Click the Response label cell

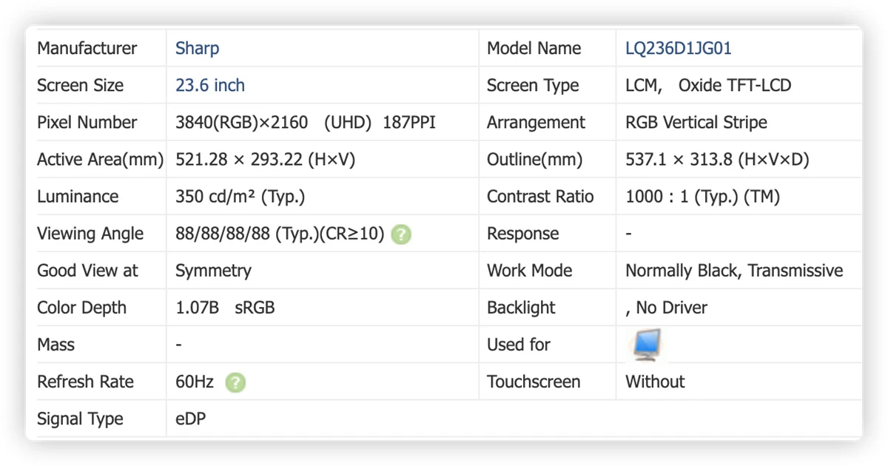point(548,234)
